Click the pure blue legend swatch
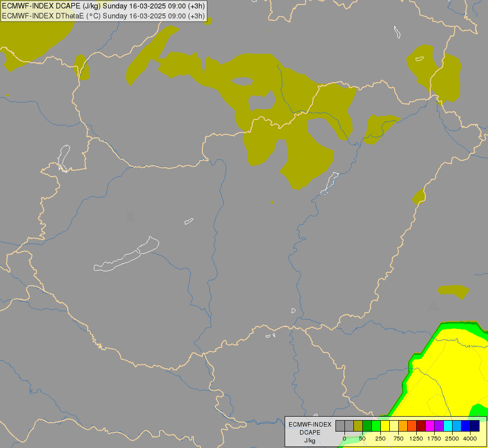The height and width of the screenshot is (448, 488). pos(466,426)
